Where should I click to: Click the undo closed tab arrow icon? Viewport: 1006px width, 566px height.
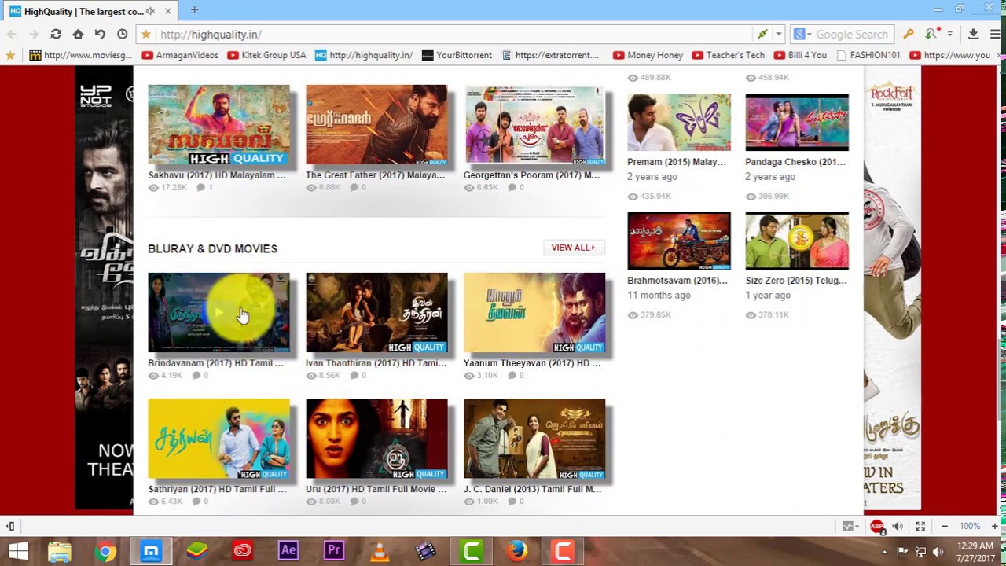pyautogui.click(x=100, y=35)
